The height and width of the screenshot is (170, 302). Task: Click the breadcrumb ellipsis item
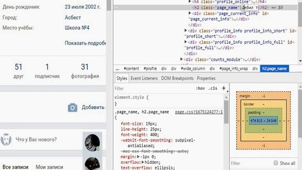pos(117,68)
